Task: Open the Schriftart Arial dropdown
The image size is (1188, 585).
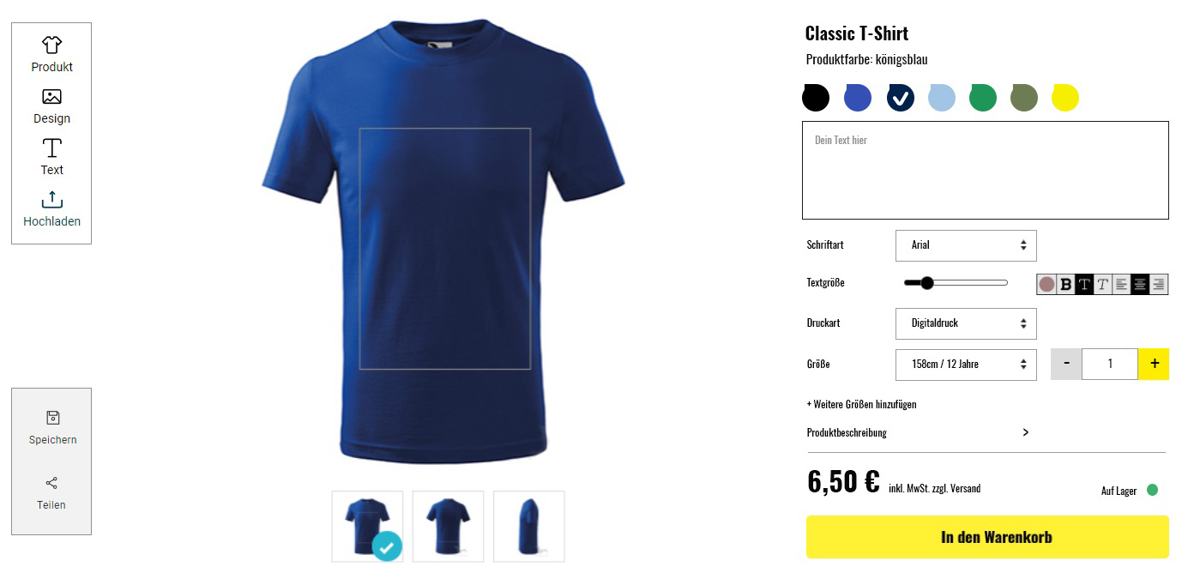Action: point(966,245)
